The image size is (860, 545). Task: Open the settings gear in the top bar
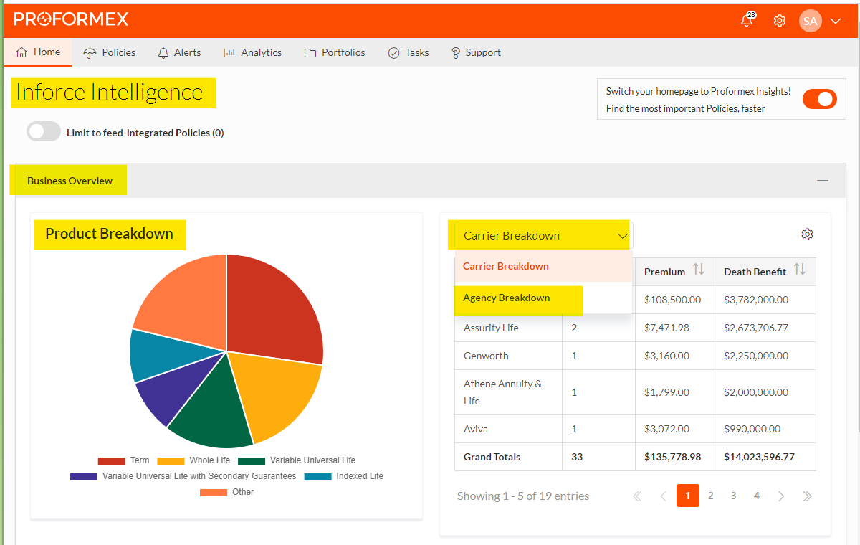pyautogui.click(x=780, y=20)
